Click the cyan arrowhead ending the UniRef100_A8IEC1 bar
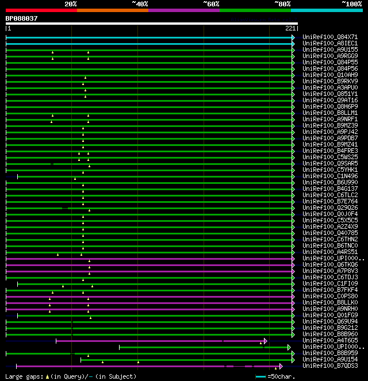The image size is (368, 381). 293,44
